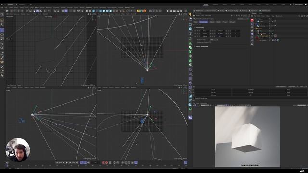Select the Startup layout at top
308x173 pixels.
pos(205,4)
